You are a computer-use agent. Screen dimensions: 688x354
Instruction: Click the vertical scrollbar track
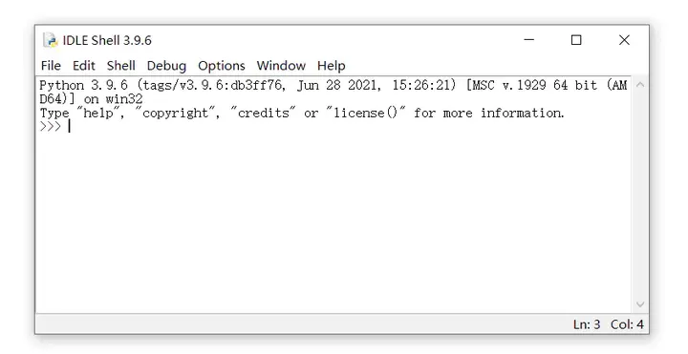[640, 195]
